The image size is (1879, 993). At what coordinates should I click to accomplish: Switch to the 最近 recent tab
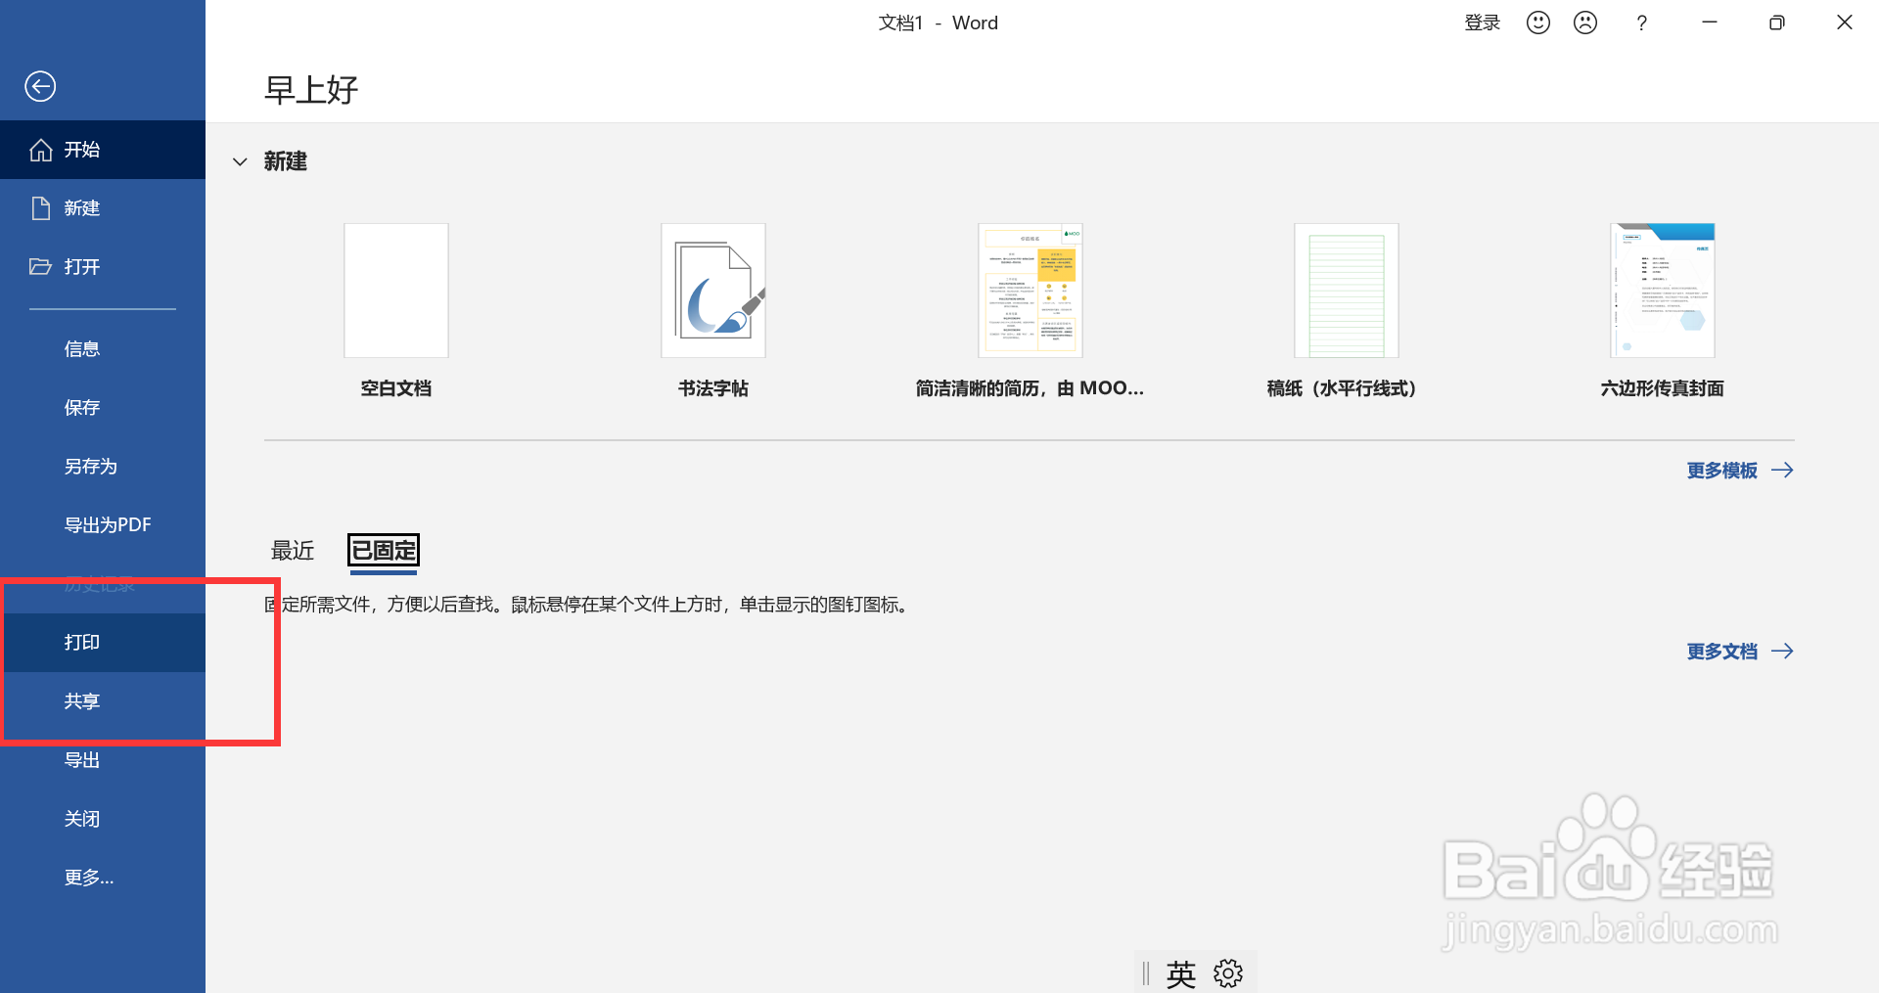[x=293, y=551]
